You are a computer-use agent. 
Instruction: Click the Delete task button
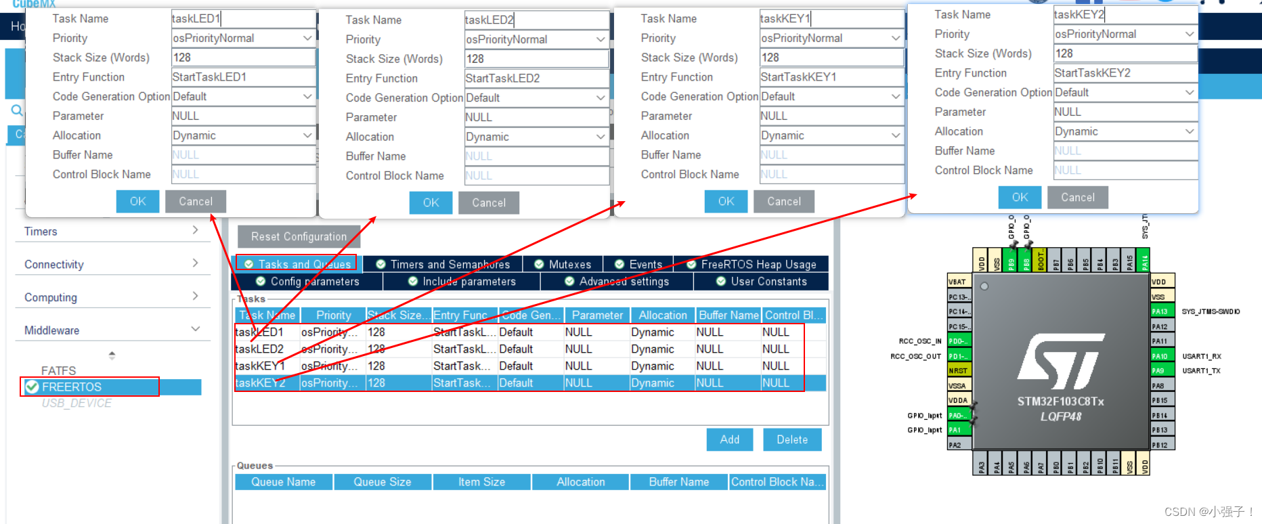click(x=792, y=439)
